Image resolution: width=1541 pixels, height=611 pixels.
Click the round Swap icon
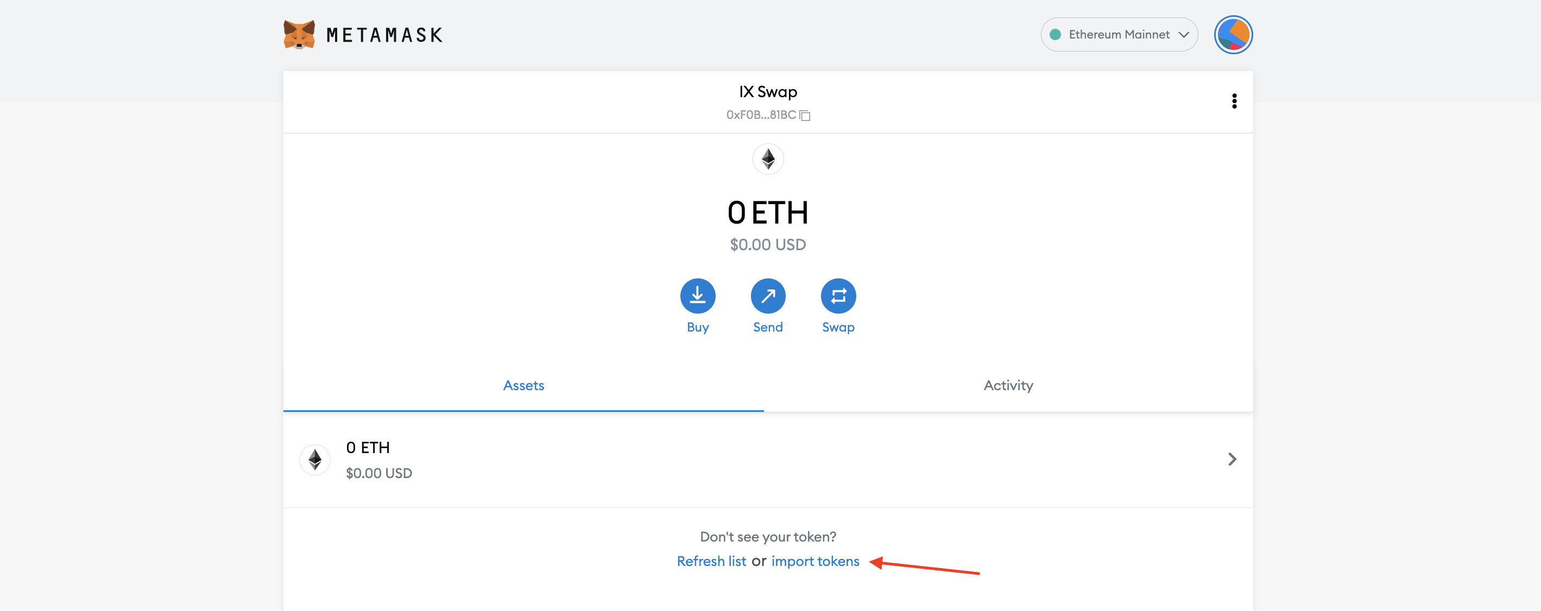pyautogui.click(x=837, y=296)
